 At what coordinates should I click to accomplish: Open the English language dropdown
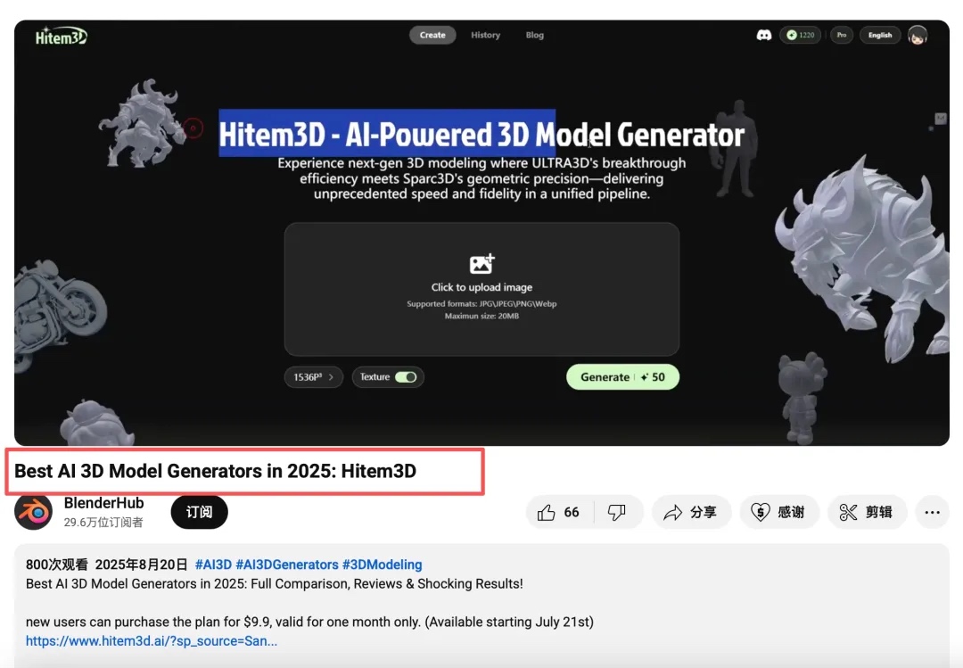(879, 35)
